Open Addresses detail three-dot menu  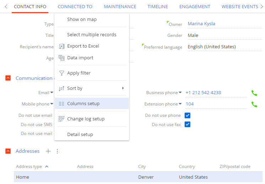click(57, 151)
